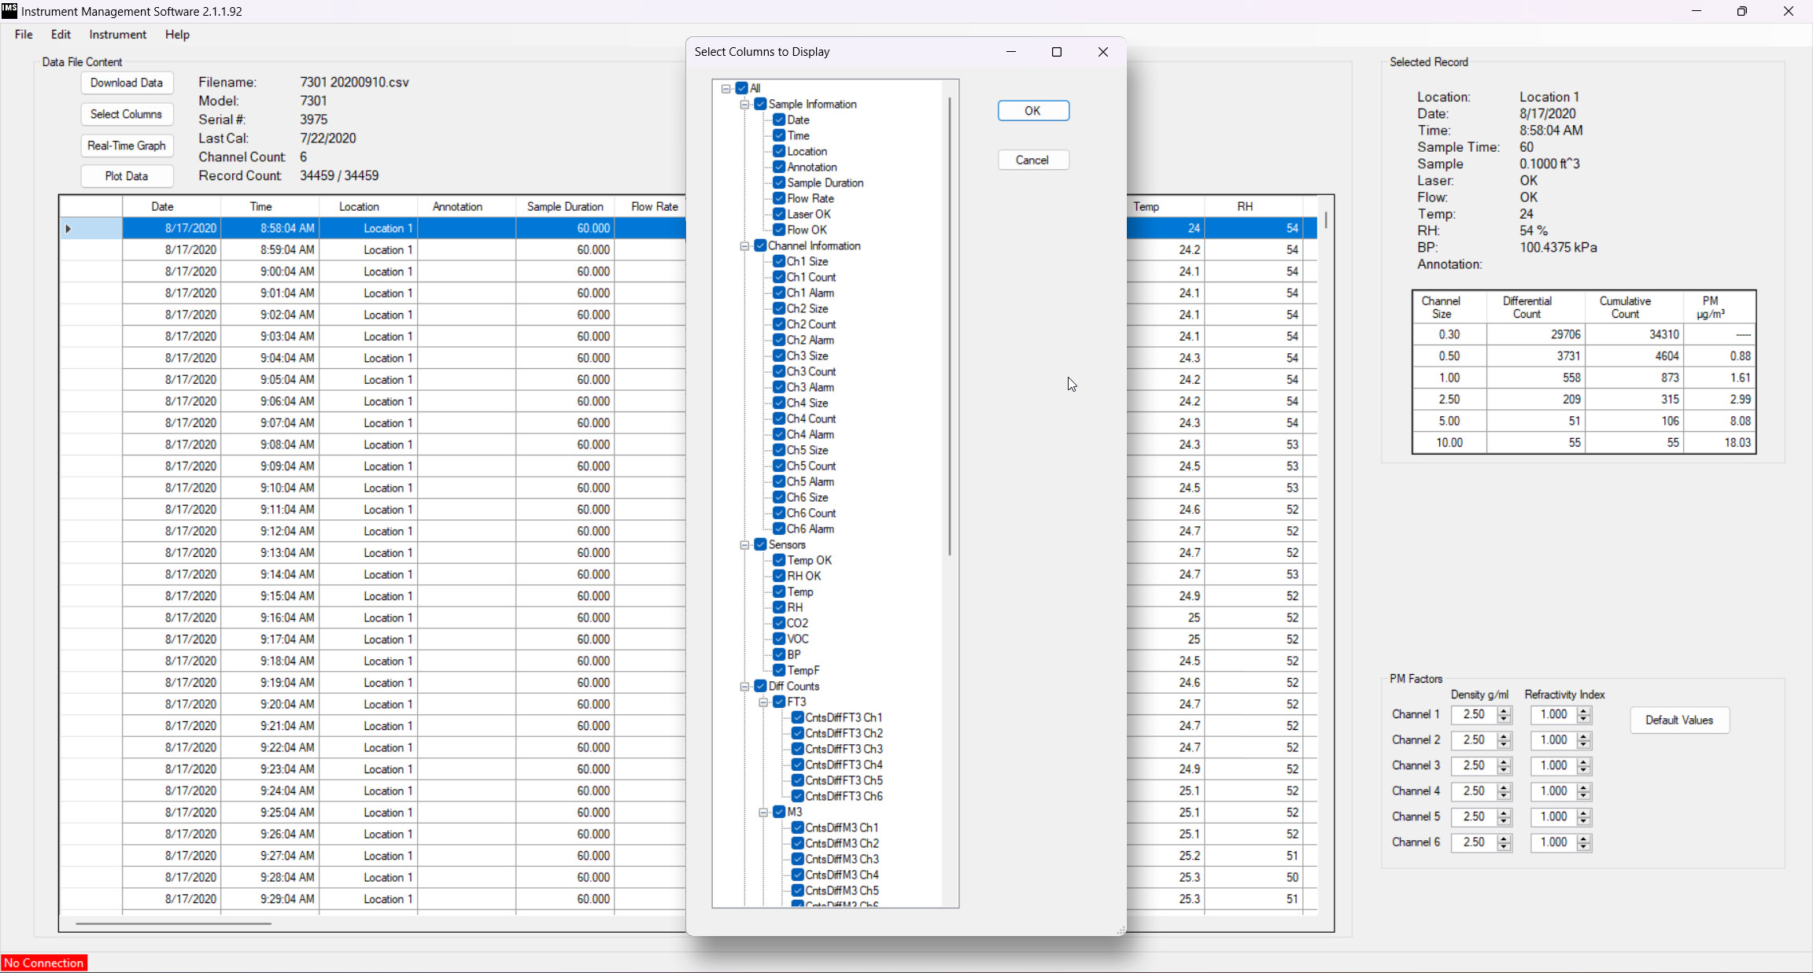
Task: Minimize the Select Columns dialog
Action: coord(1011,52)
